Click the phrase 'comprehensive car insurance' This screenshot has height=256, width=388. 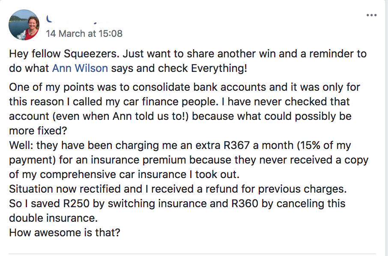pos(133,174)
